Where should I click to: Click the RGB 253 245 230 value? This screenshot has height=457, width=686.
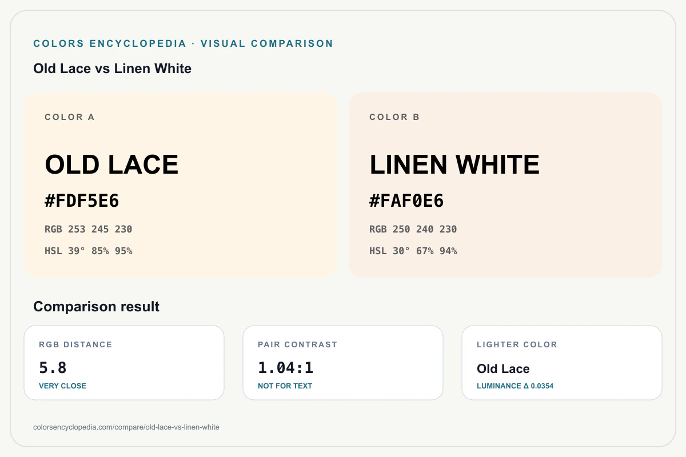tap(89, 229)
